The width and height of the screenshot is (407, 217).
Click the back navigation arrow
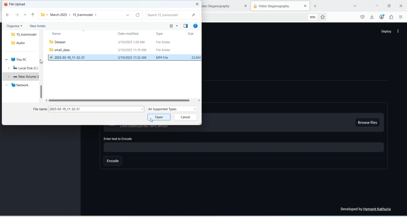tap(8, 15)
